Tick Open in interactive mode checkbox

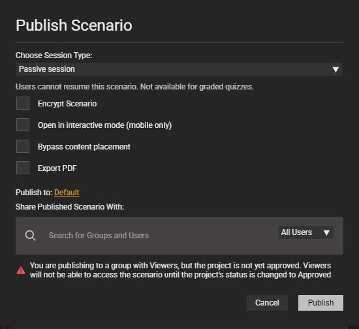click(23, 125)
